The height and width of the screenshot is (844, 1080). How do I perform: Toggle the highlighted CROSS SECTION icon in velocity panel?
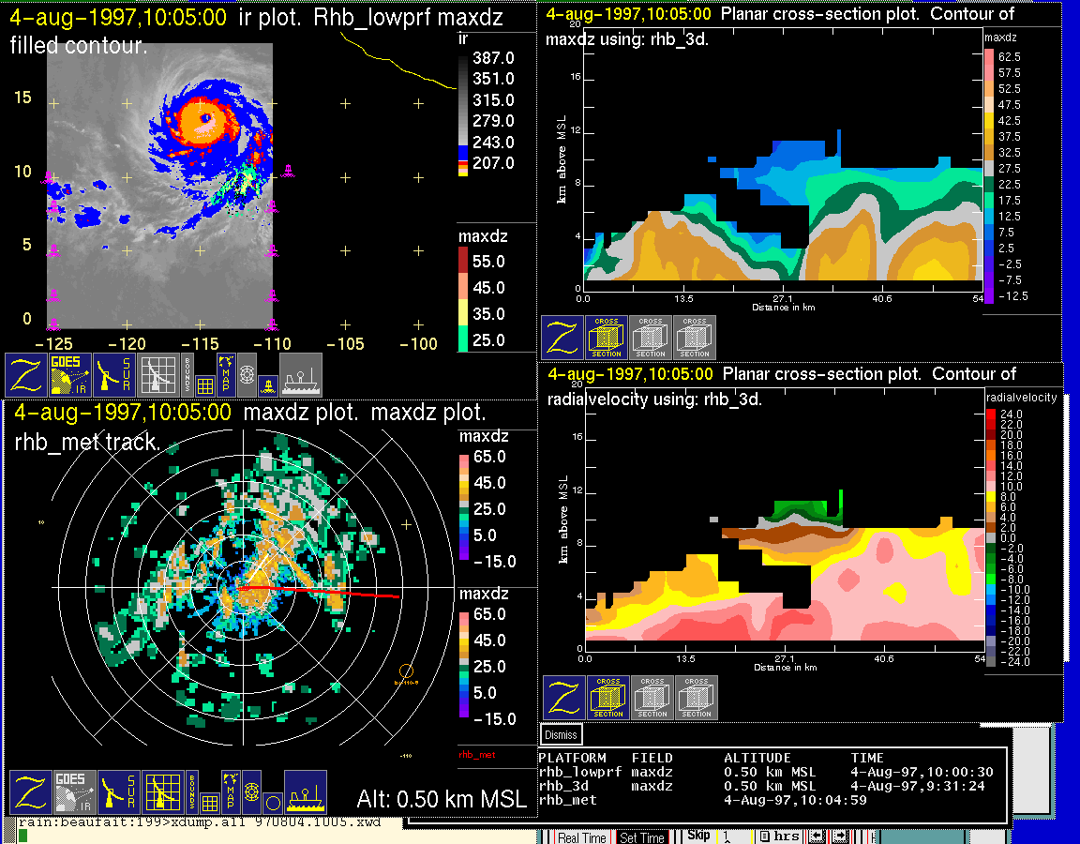607,698
